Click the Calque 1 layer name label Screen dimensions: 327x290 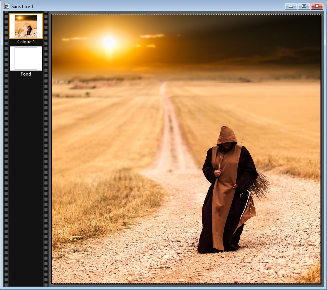(x=26, y=42)
